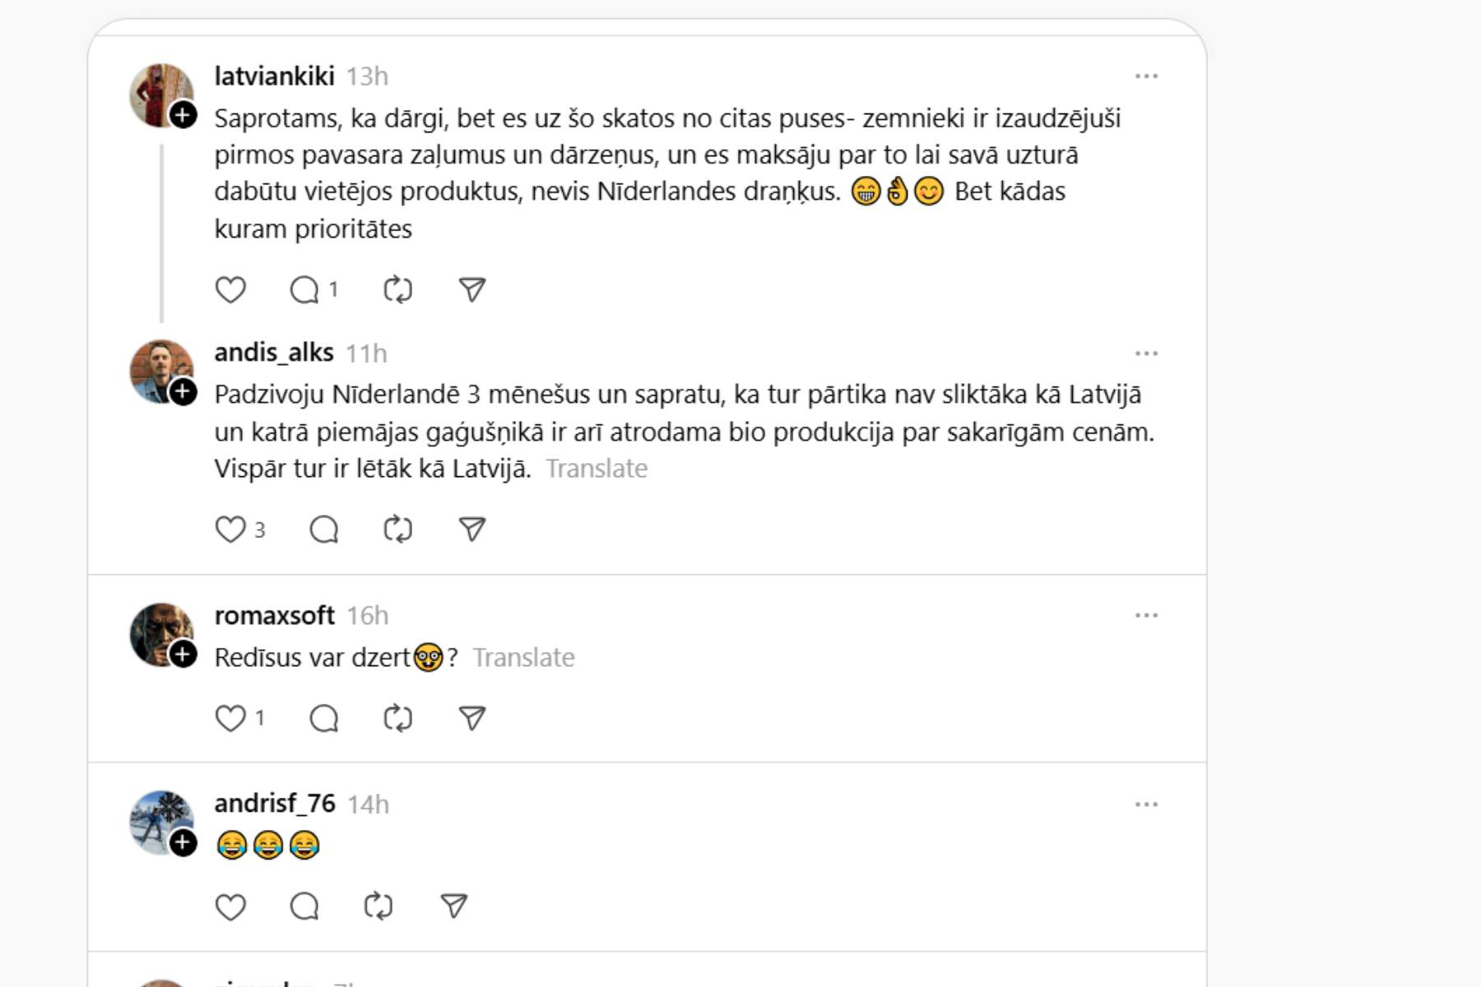1481x987 pixels.
Task: Like andrisf_76's emoji comment
Action: tap(230, 906)
